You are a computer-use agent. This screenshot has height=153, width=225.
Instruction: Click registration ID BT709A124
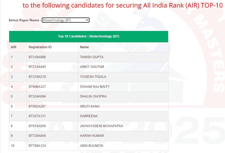point(37,146)
